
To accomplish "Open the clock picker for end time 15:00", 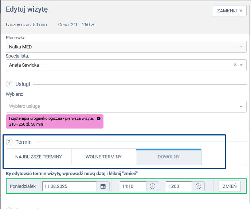I will (198, 186).
